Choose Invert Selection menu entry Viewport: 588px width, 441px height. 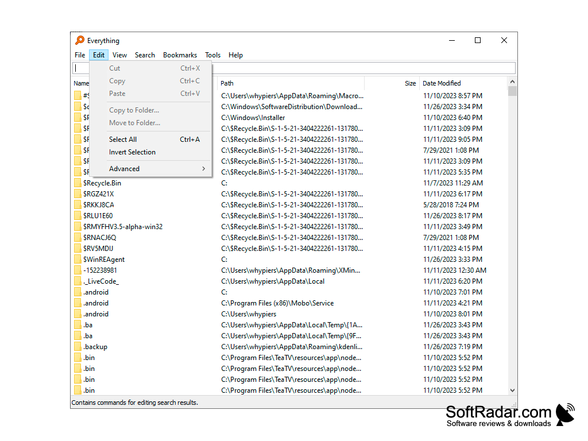click(151, 152)
